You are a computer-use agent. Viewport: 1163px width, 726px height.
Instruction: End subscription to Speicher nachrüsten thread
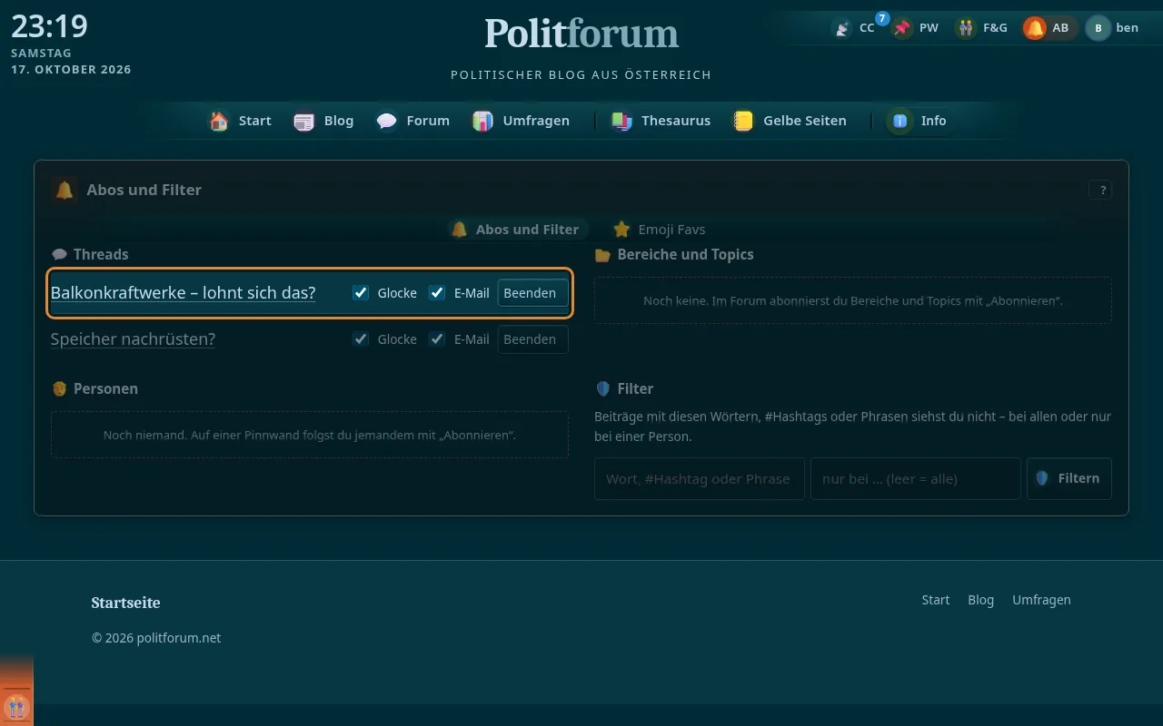pos(532,339)
